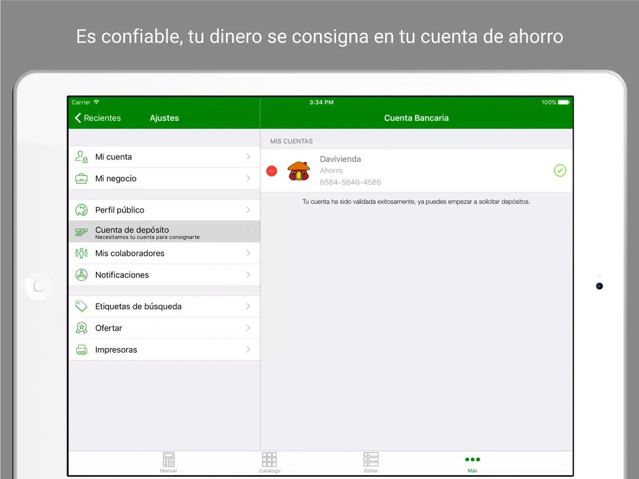Open the Etiquetas de búsqueda label
The image size is (639, 479).
[138, 306]
